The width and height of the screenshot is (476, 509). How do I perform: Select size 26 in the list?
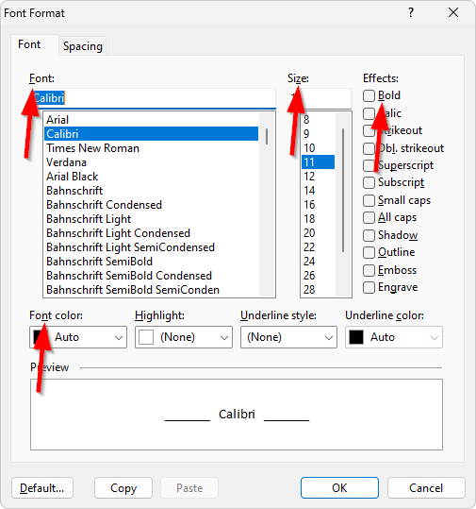point(319,276)
